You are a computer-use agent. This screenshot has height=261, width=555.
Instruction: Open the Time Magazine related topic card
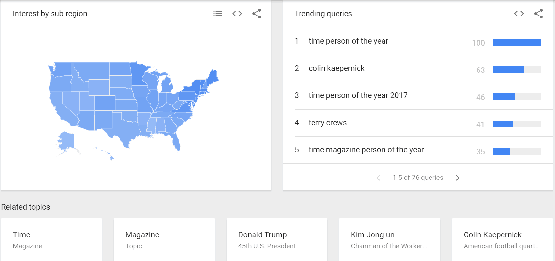click(x=52, y=240)
